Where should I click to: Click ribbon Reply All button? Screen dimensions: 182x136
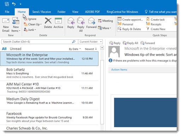click(x=81, y=25)
